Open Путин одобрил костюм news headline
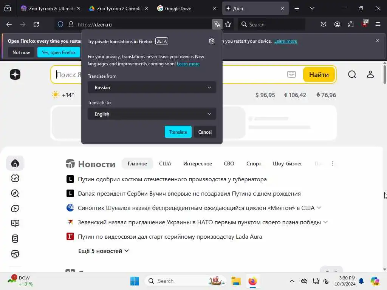This screenshot has height=290, width=387. pyautogui.click(x=172, y=179)
